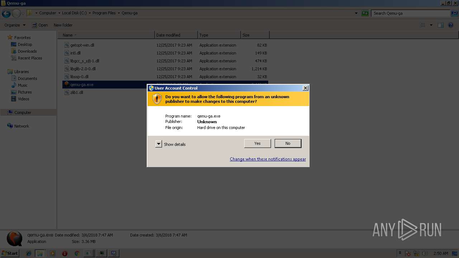
Task: Select libgcc_s_sjlj-1.dll file icon
Action: coord(67,61)
